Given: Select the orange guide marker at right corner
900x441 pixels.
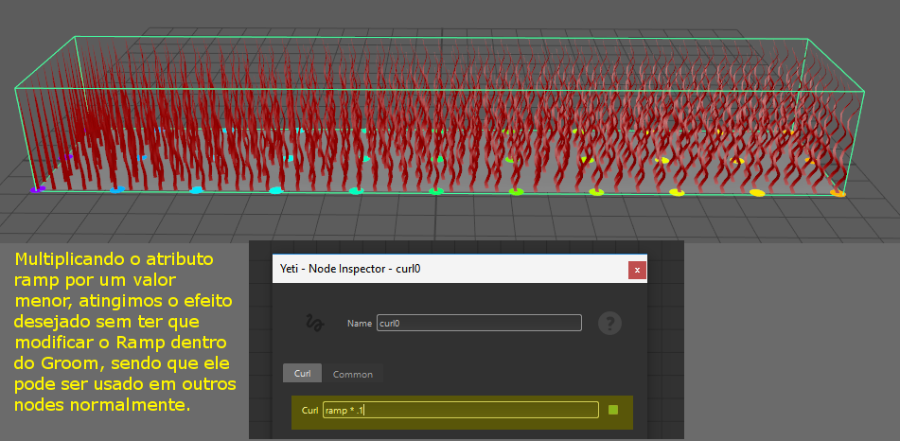Looking at the screenshot, I should (838, 193).
